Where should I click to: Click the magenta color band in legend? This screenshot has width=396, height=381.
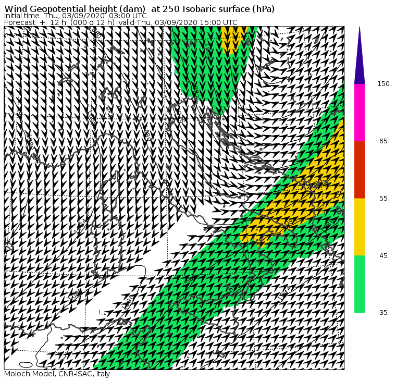360,113
